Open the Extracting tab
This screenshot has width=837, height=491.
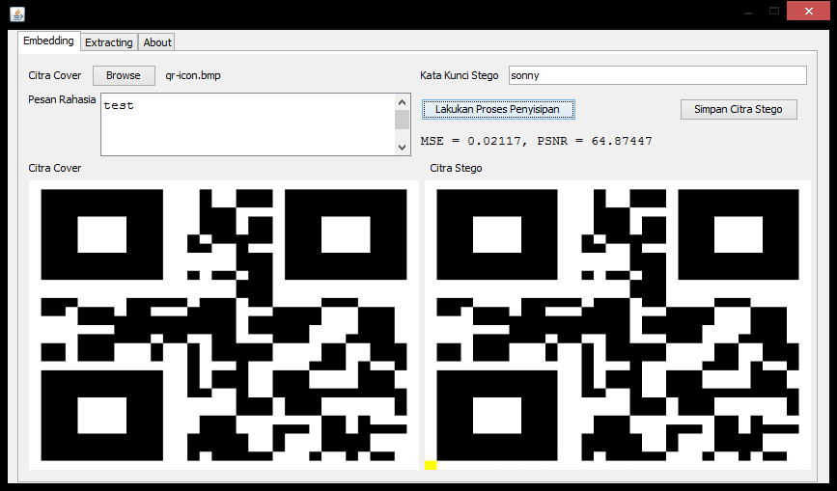(109, 42)
